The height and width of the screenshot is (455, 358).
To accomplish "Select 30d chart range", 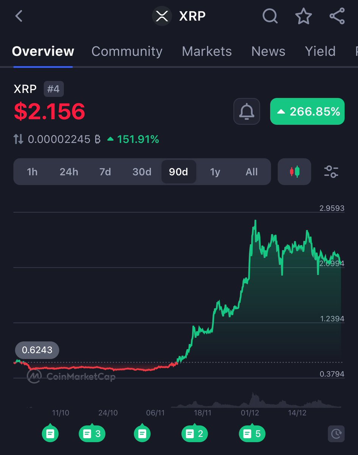I will click(142, 172).
